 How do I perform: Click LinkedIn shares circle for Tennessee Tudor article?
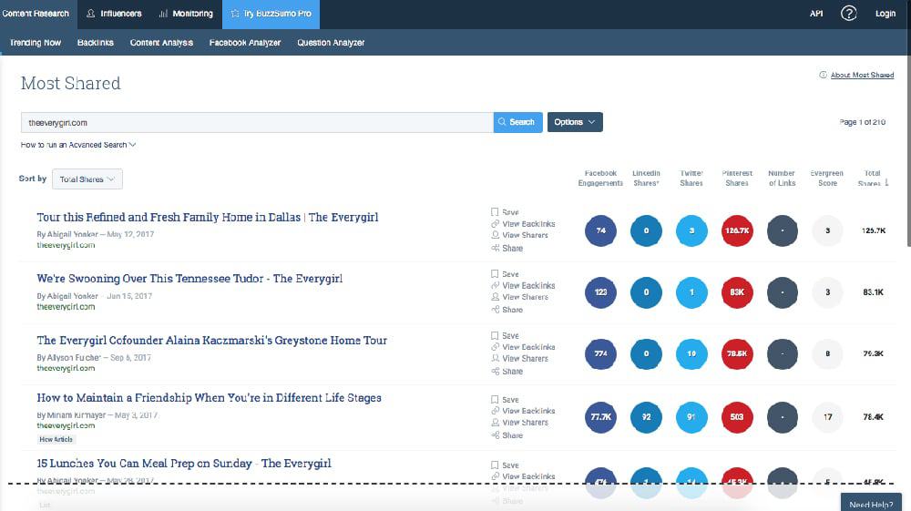pyautogui.click(x=646, y=292)
